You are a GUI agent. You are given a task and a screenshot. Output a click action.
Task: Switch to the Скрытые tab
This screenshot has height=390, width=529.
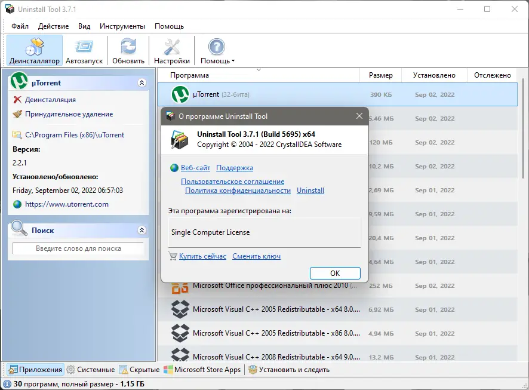[139, 370]
